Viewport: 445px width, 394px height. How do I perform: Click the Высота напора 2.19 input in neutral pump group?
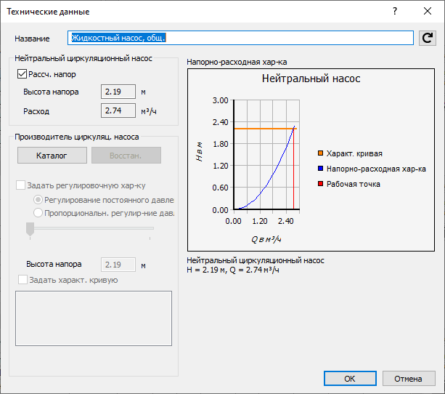pyautogui.click(x=118, y=92)
